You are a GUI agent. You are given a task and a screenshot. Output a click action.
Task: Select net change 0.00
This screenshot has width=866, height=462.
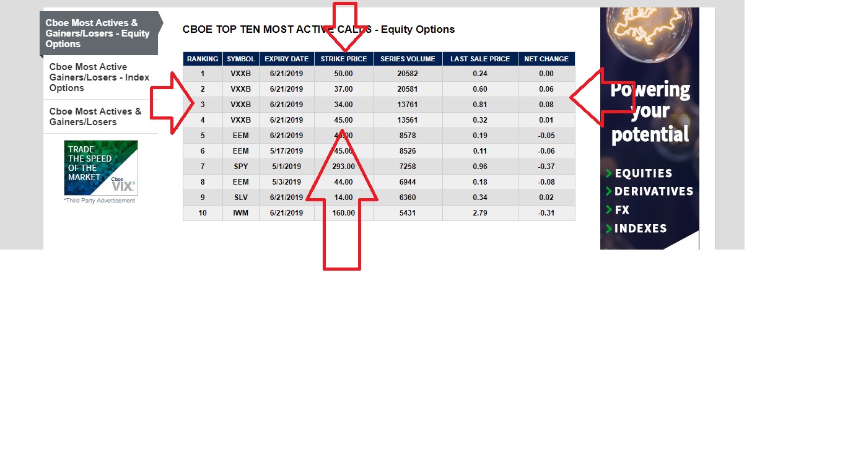[546, 74]
